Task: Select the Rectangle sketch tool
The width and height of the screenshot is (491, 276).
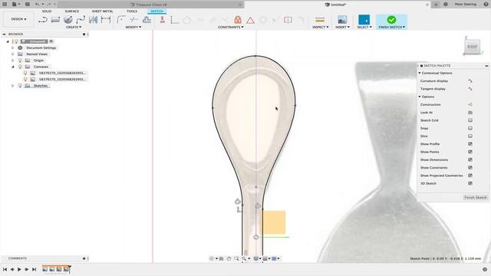Action: tap(55, 20)
